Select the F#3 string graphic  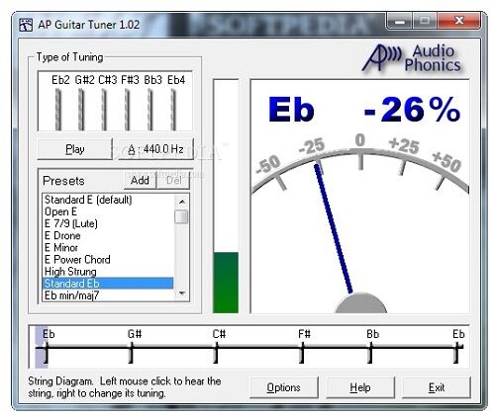pyautogui.click(x=128, y=109)
